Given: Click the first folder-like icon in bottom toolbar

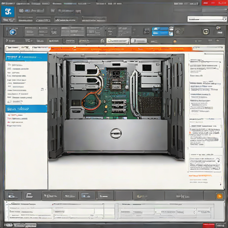Looking at the screenshot, I should (12, 196).
